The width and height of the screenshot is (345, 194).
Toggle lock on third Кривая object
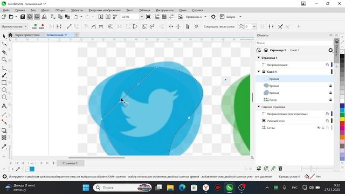pos(330,93)
